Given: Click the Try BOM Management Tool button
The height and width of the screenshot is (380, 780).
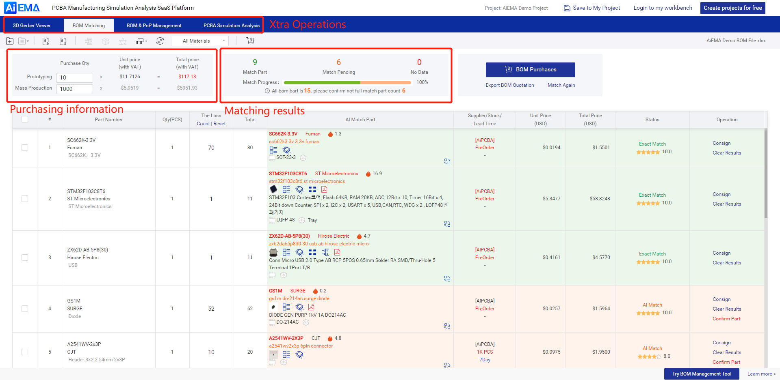Looking at the screenshot, I should [x=702, y=374].
